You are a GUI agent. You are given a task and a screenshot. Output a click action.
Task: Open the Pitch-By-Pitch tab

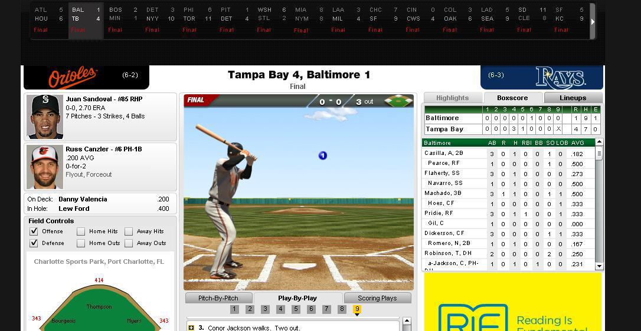[218, 298]
